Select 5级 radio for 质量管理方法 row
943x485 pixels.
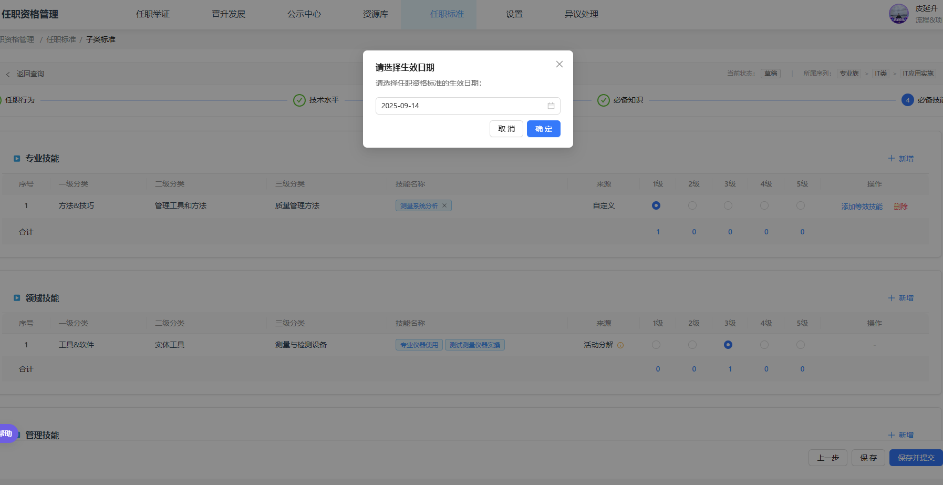tap(801, 205)
